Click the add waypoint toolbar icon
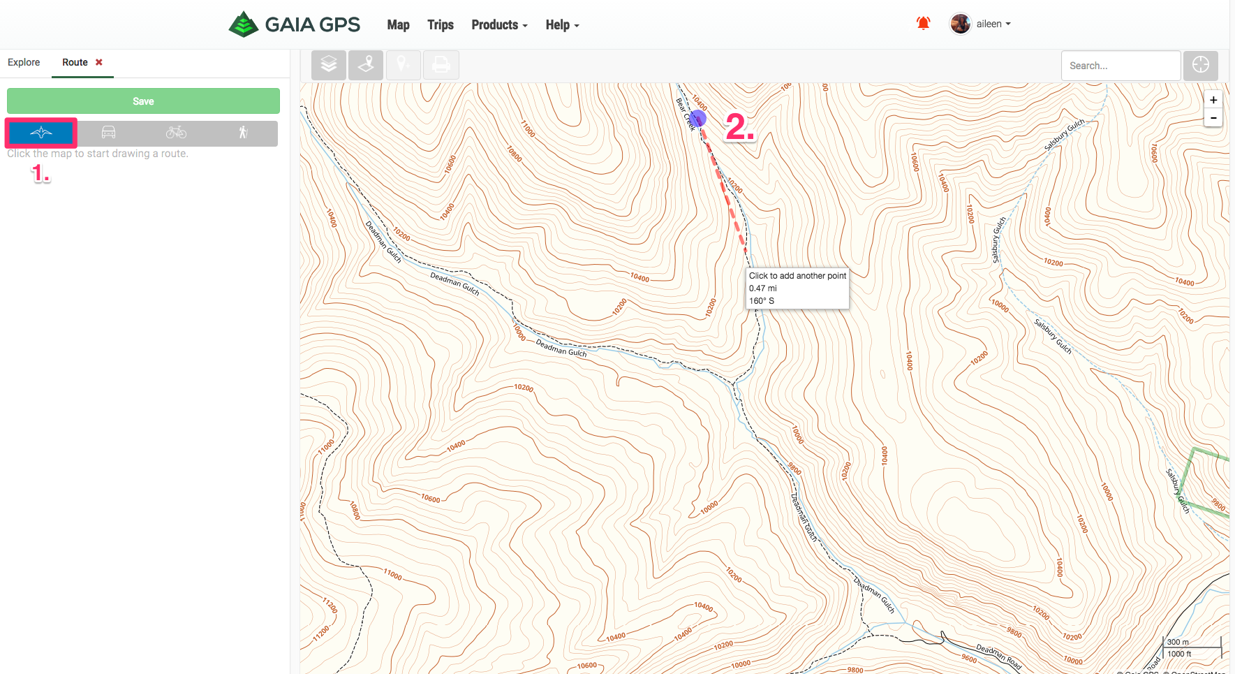This screenshot has height=674, width=1235. click(x=403, y=65)
